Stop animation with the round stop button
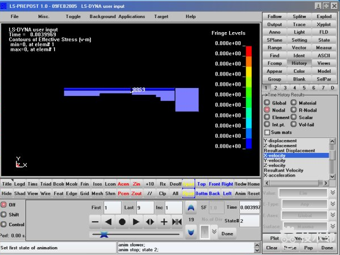This screenshot has width=340, height=255. coord(122,222)
